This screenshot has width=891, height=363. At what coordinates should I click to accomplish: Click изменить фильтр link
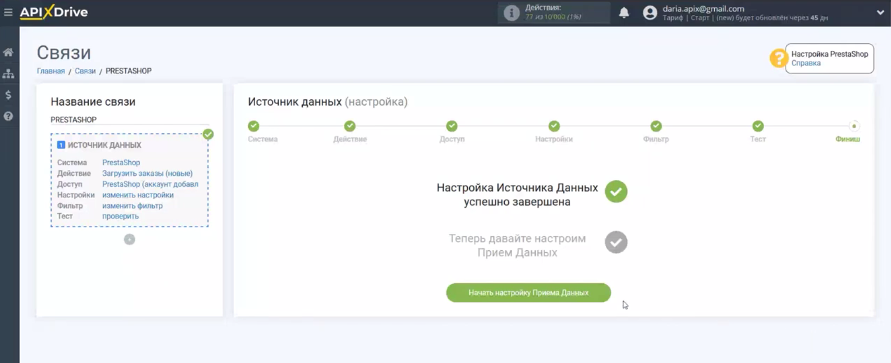[133, 206]
